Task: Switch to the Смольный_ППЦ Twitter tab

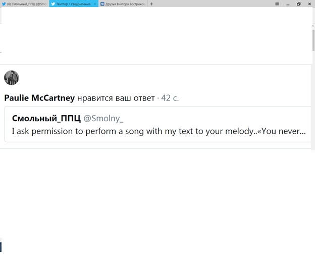Action: click(26, 4)
